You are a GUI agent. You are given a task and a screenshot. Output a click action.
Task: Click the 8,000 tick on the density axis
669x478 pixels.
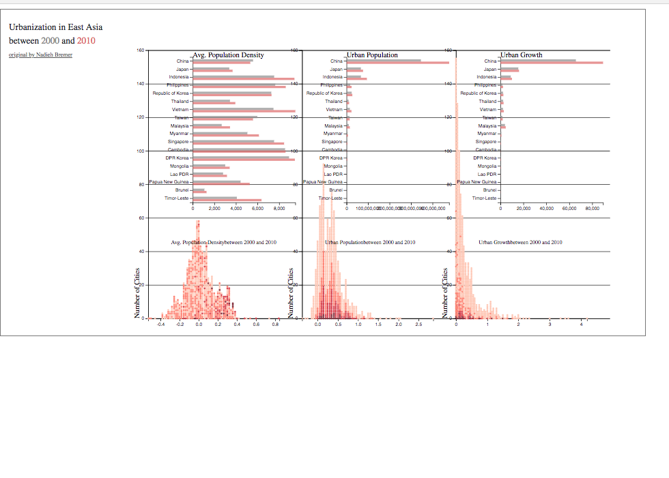click(279, 209)
